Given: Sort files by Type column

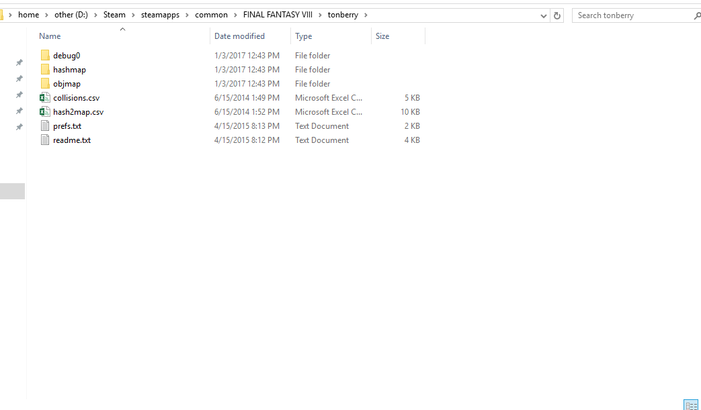Looking at the screenshot, I should (304, 36).
